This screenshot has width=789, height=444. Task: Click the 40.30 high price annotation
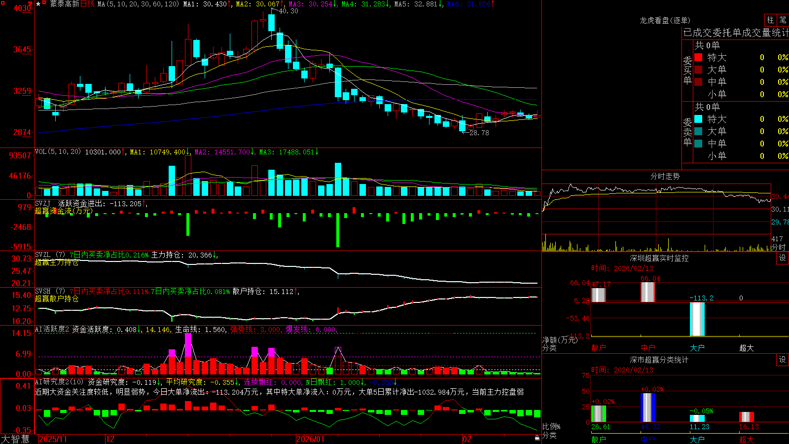(x=288, y=11)
